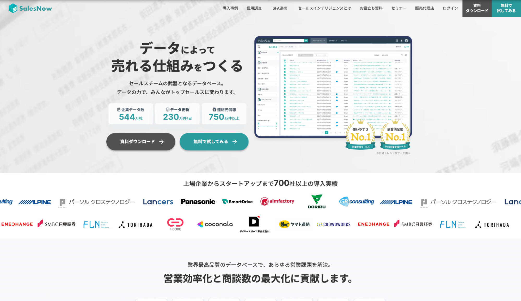The height and width of the screenshot is (301, 521).
Task: Click the right ALPINE logo
Action: click(x=396, y=202)
